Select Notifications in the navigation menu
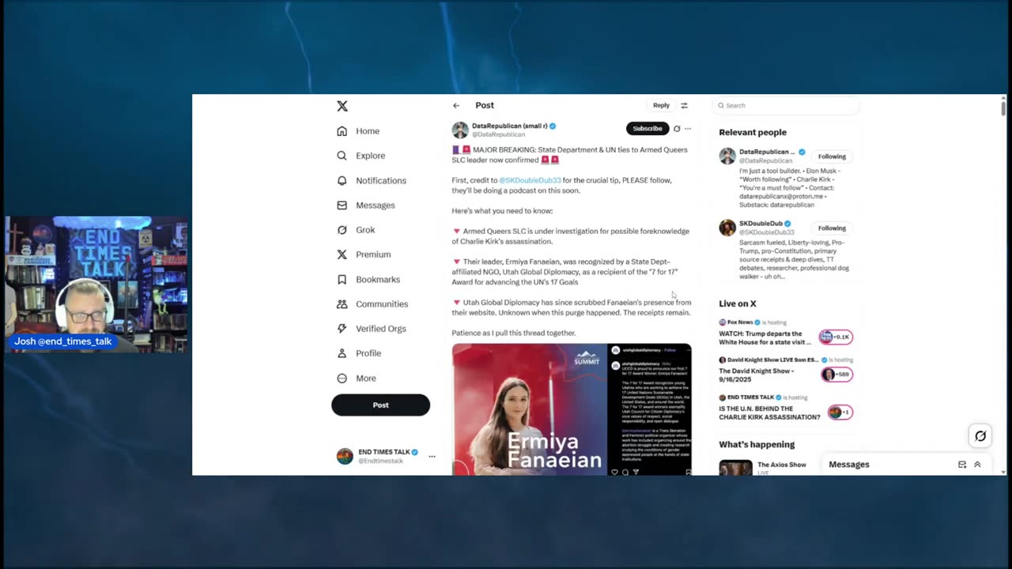This screenshot has width=1012, height=569. pyautogui.click(x=381, y=180)
